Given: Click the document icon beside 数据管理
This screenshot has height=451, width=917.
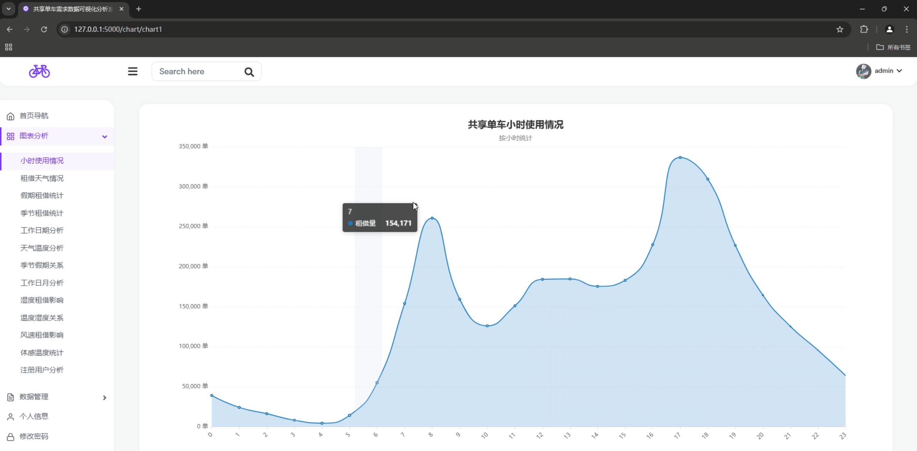Looking at the screenshot, I should point(10,397).
